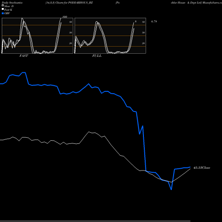Click the '20' axis label in FULL chart
This screenshot has height=222, width=222.
143,43
